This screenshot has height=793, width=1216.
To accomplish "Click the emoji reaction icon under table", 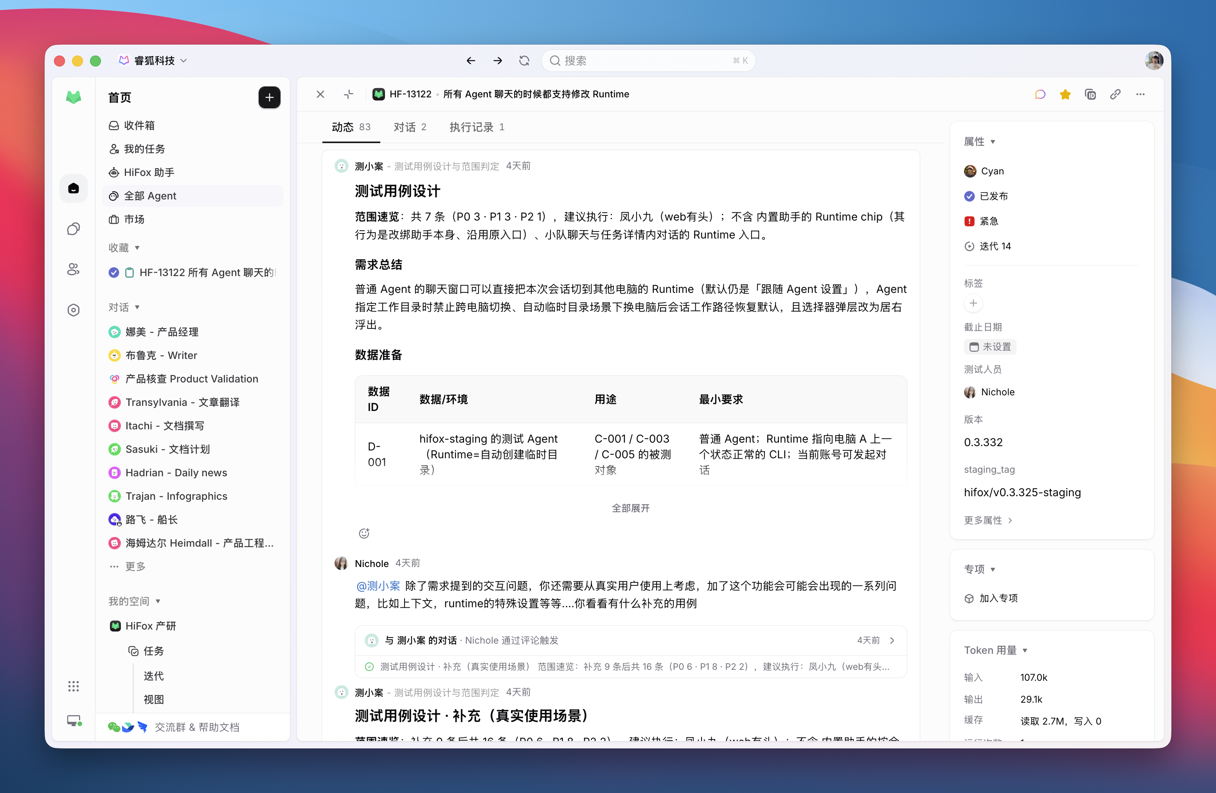I will [x=364, y=534].
